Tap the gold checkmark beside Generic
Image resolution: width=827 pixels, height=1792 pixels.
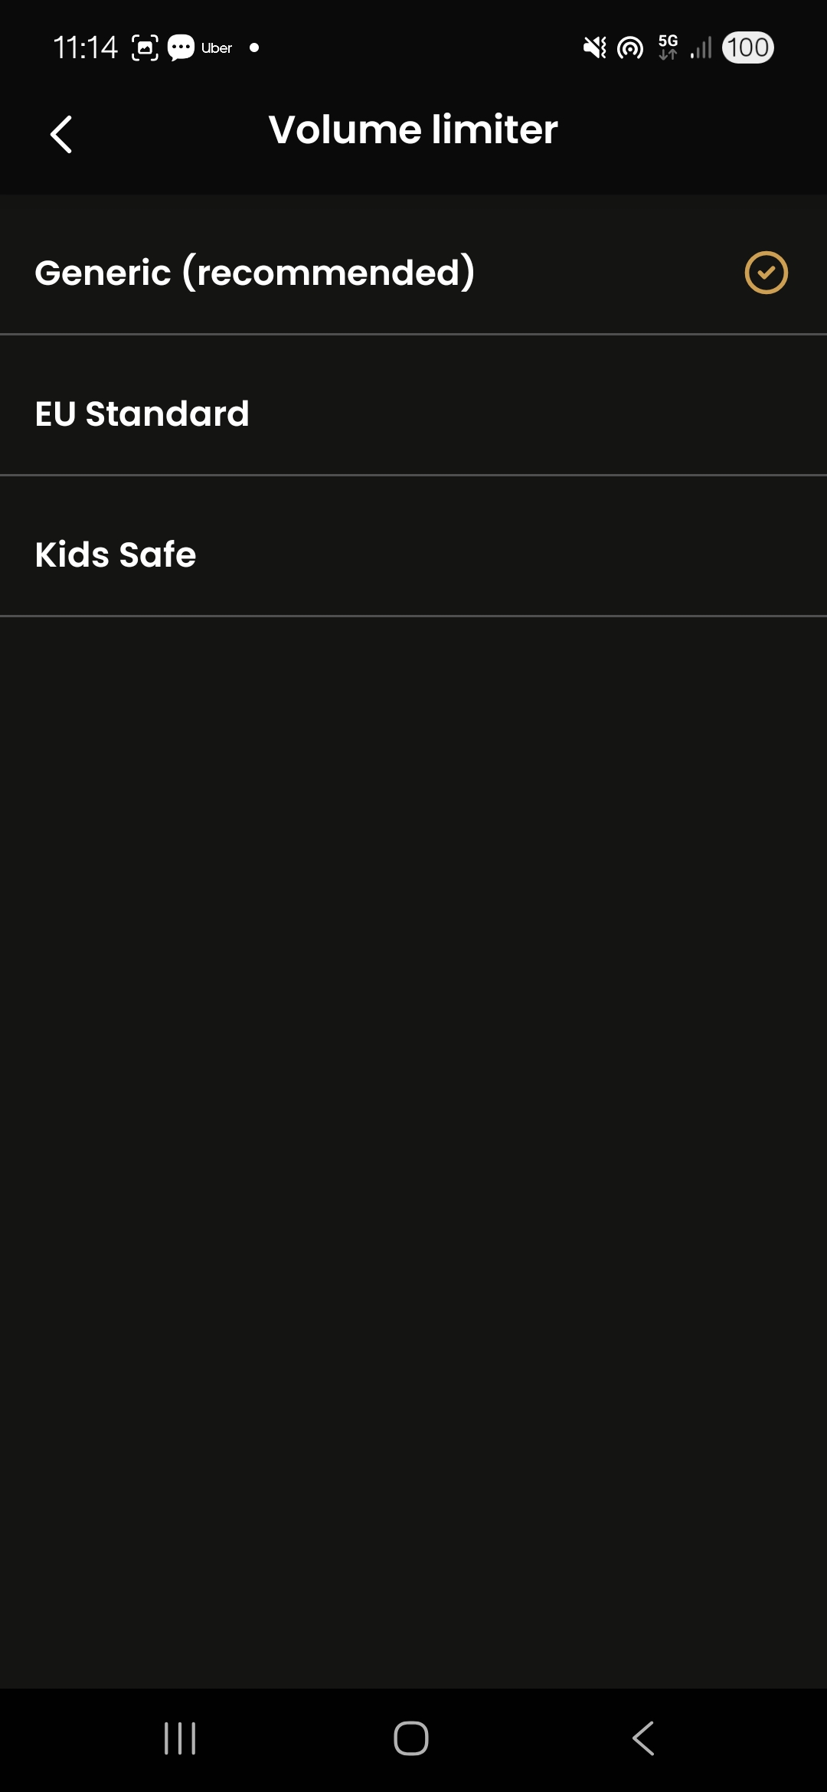766,273
